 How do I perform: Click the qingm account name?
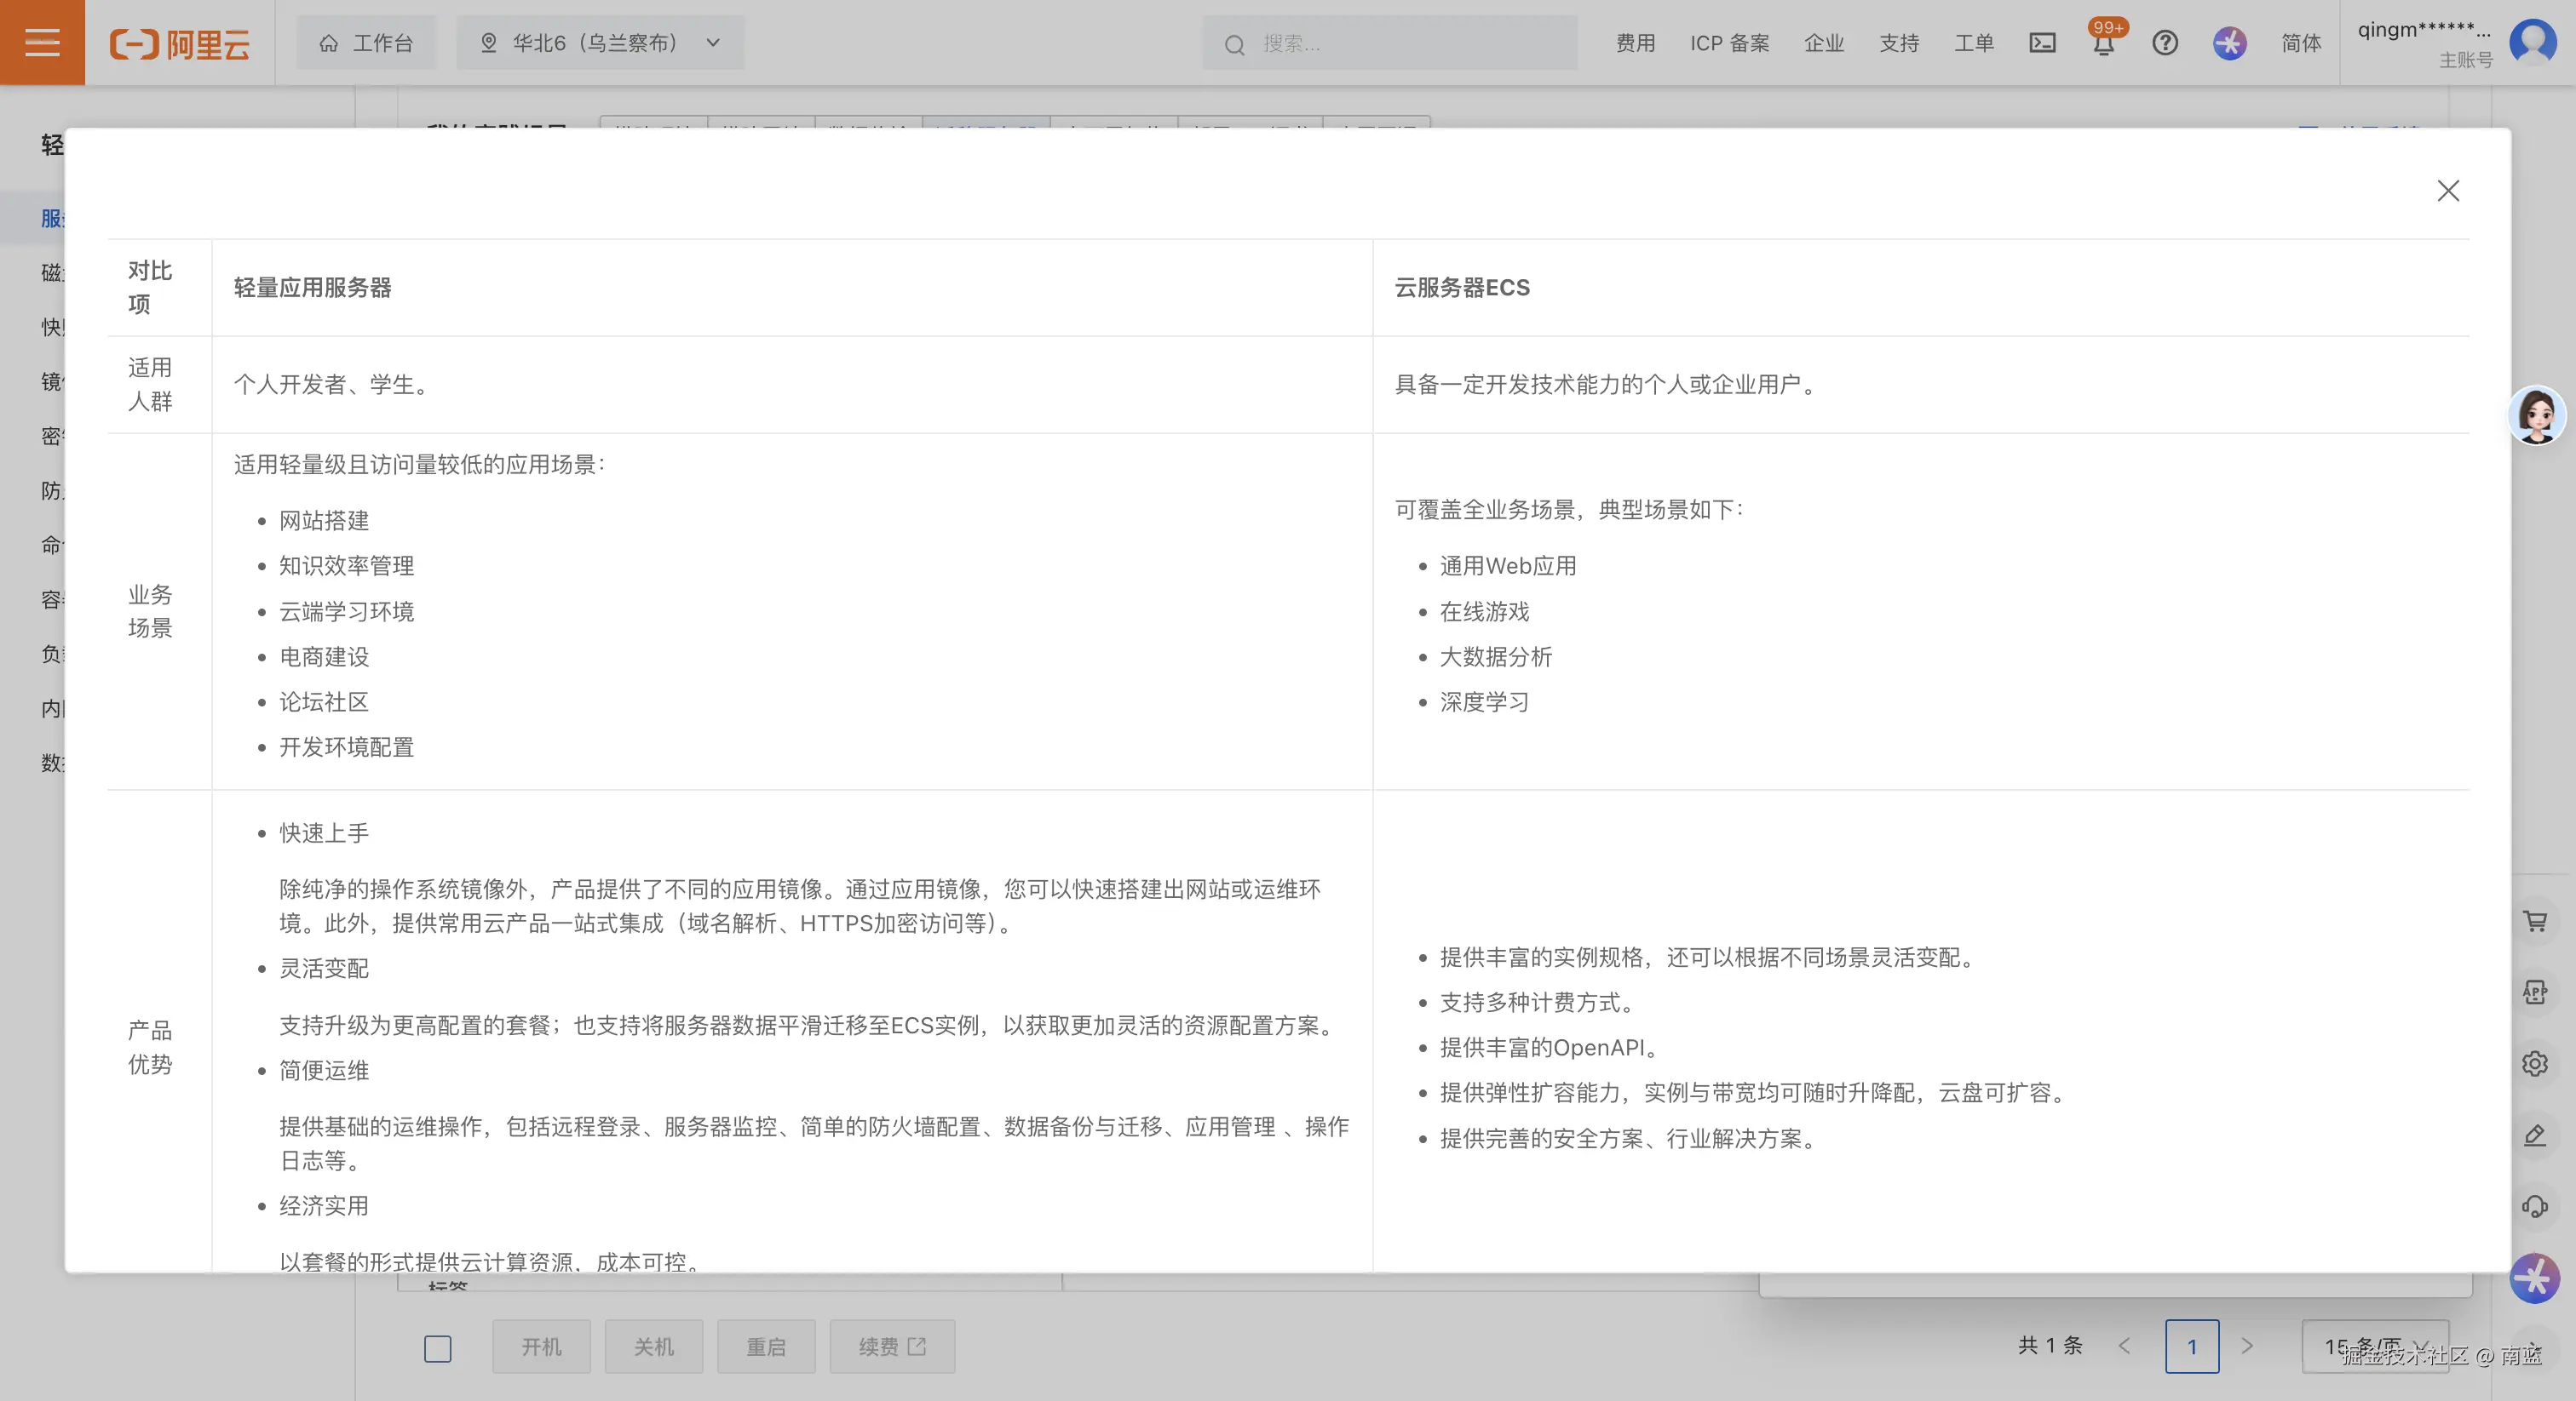2424,29
